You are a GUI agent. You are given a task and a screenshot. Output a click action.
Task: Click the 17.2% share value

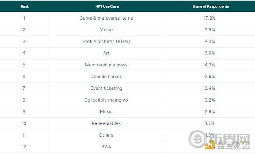(x=210, y=18)
